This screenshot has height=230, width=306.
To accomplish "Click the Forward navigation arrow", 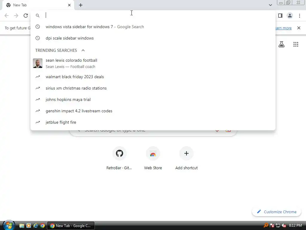I will (x=16, y=16).
